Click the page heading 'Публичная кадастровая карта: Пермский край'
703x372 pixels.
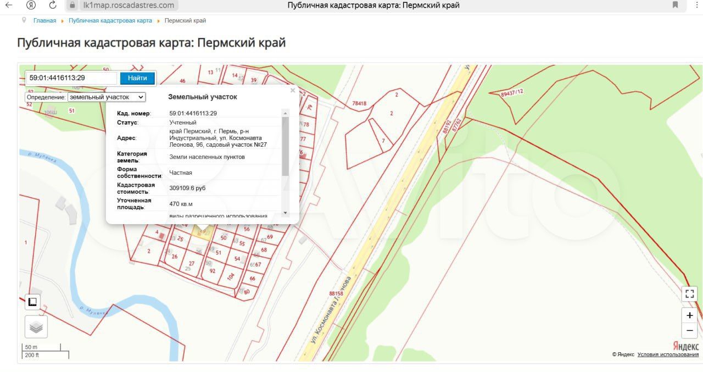tap(152, 42)
